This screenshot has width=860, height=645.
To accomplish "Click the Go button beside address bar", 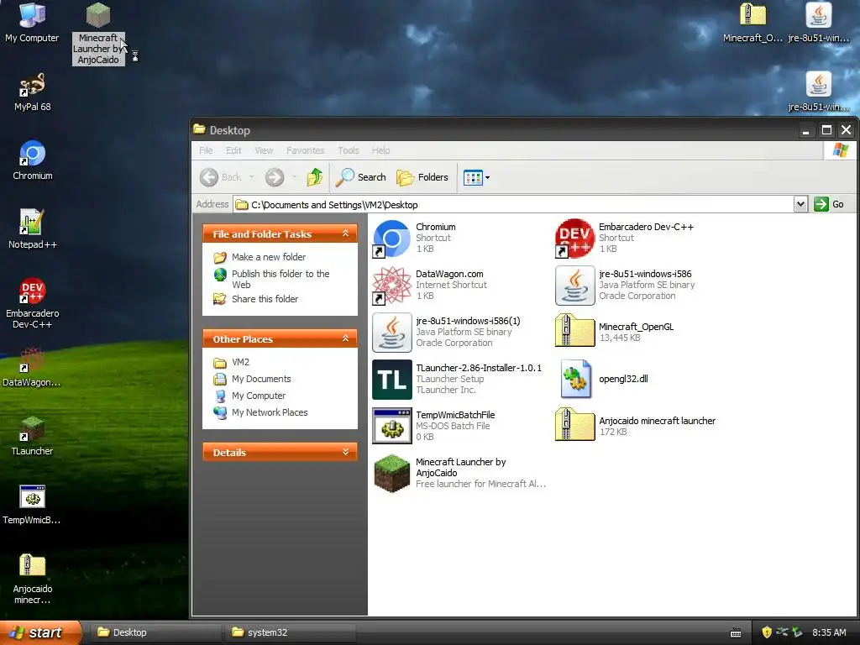I will click(829, 204).
